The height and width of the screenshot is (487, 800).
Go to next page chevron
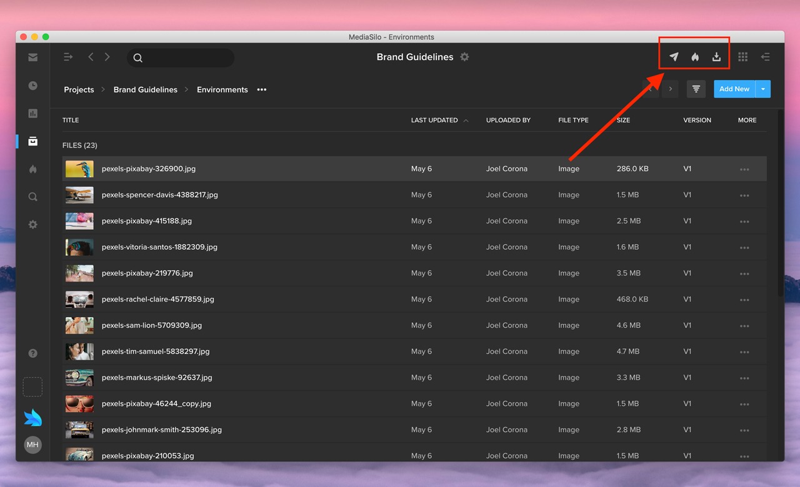pos(671,89)
